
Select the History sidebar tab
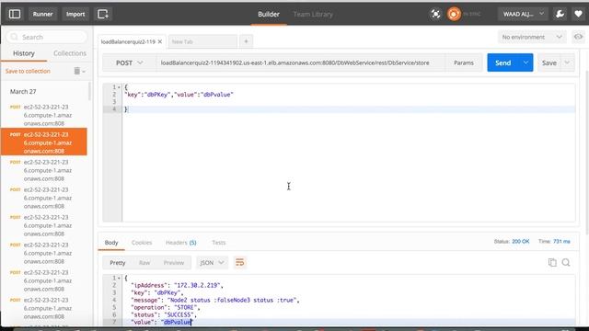[x=24, y=53]
